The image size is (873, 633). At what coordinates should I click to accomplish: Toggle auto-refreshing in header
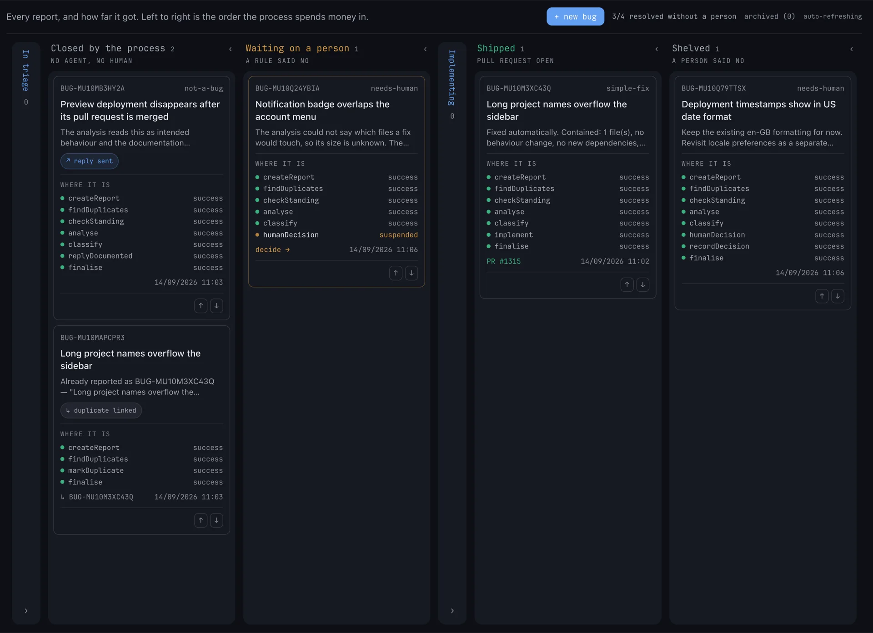833,16
